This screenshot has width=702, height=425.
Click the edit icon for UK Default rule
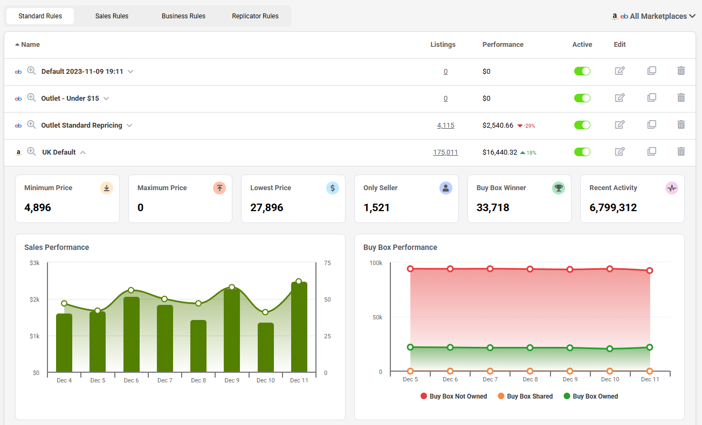click(x=620, y=152)
